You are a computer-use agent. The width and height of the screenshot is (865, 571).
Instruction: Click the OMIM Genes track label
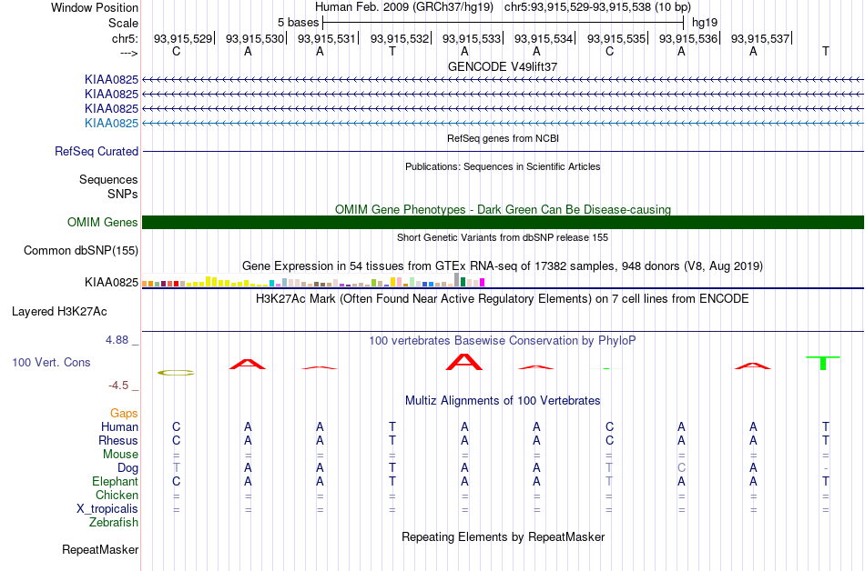[103, 222]
